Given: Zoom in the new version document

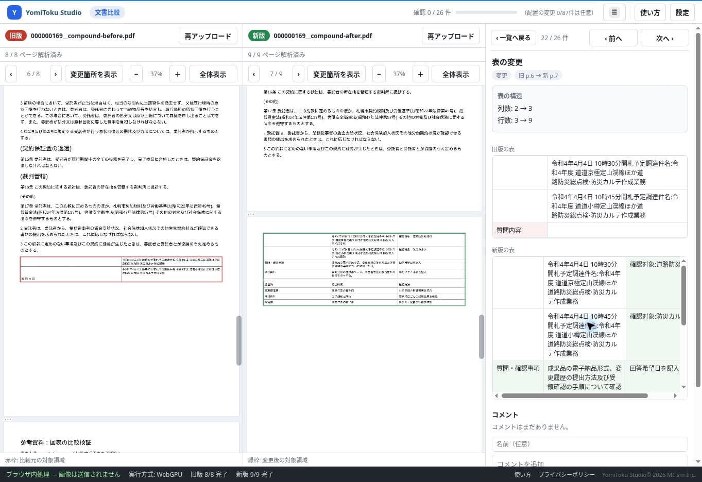Looking at the screenshot, I should [420, 74].
